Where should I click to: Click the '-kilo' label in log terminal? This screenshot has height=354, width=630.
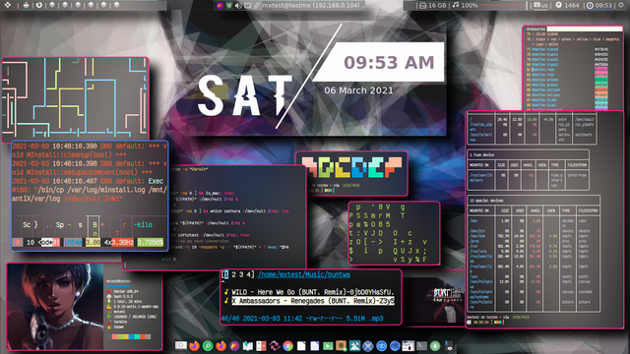[x=143, y=224]
